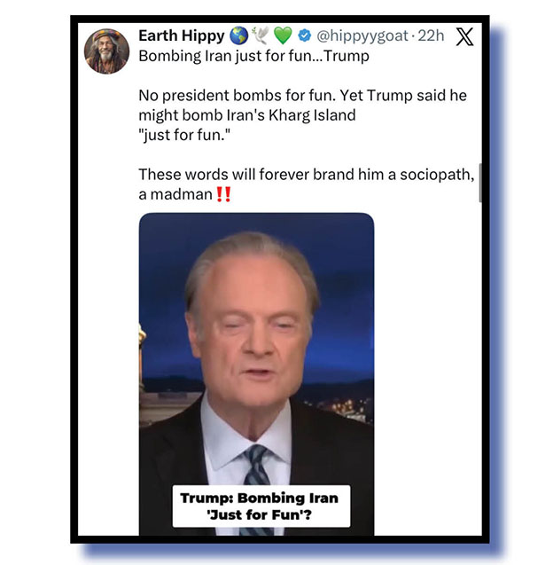Click the 'Bombing Iran just for fun...Trump' line

(x=253, y=56)
